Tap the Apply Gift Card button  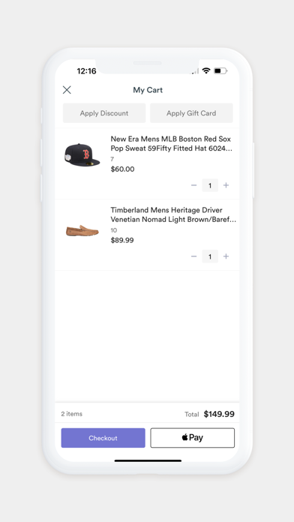[191, 113]
